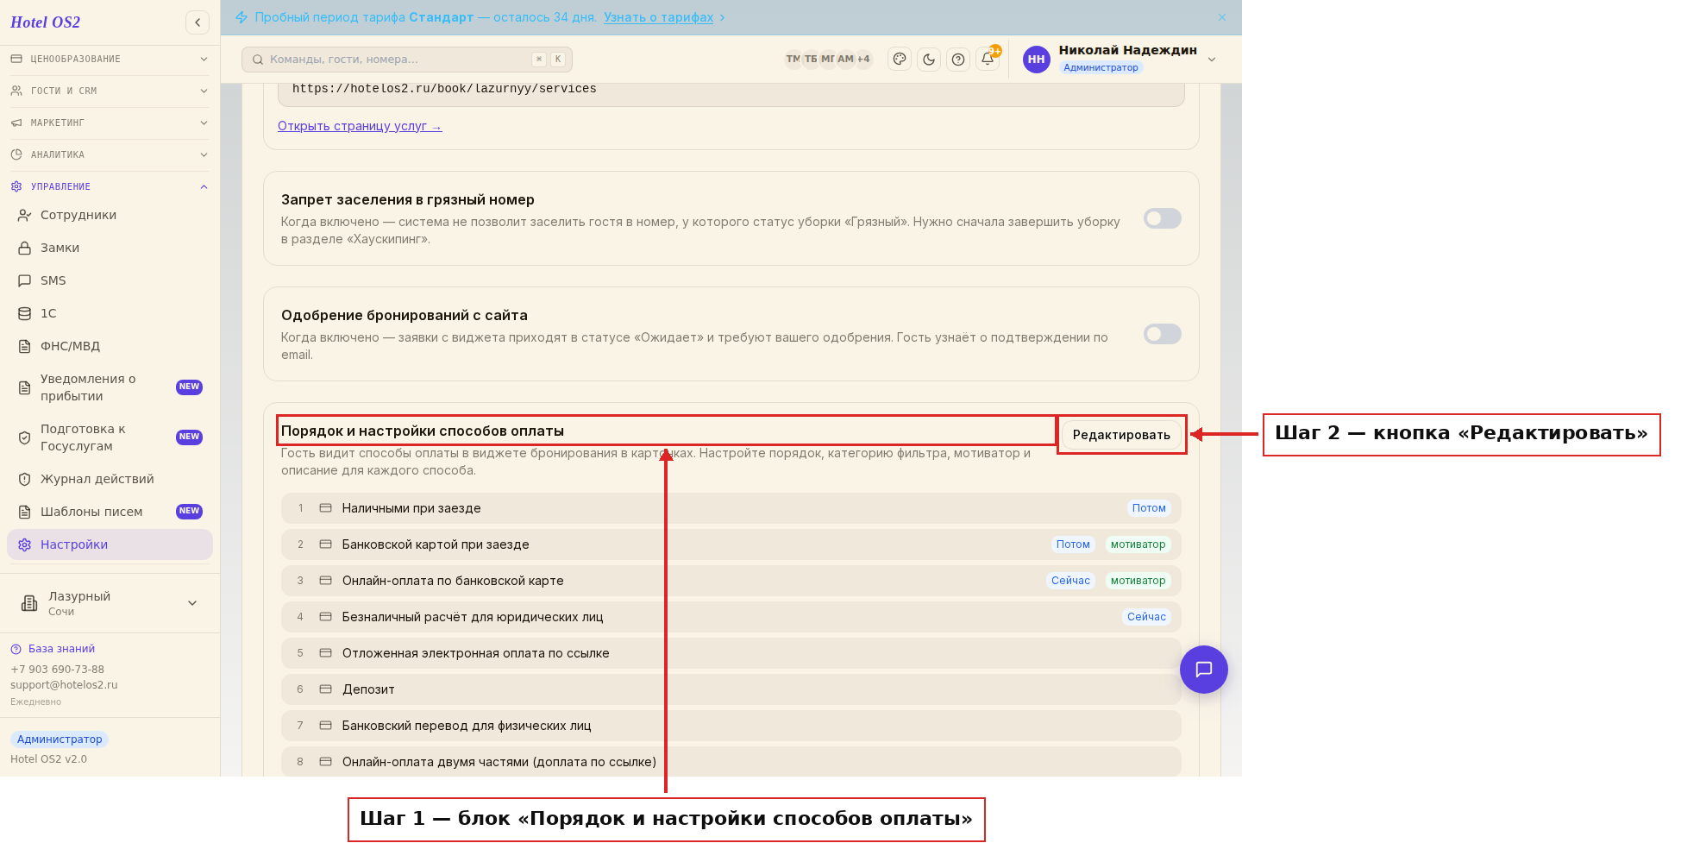This screenshot has width=1681, height=862.
Task: Toggle Запрет заселения в грязный номер switch
Action: (x=1163, y=218)
